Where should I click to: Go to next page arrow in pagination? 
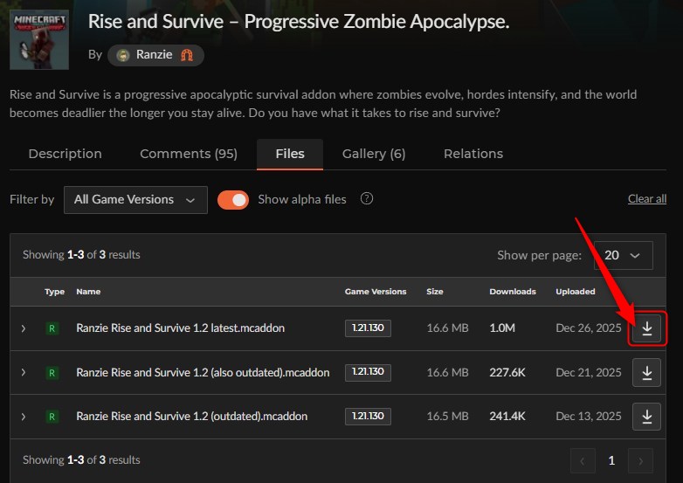pyautogui.click(x=640, y=461)
